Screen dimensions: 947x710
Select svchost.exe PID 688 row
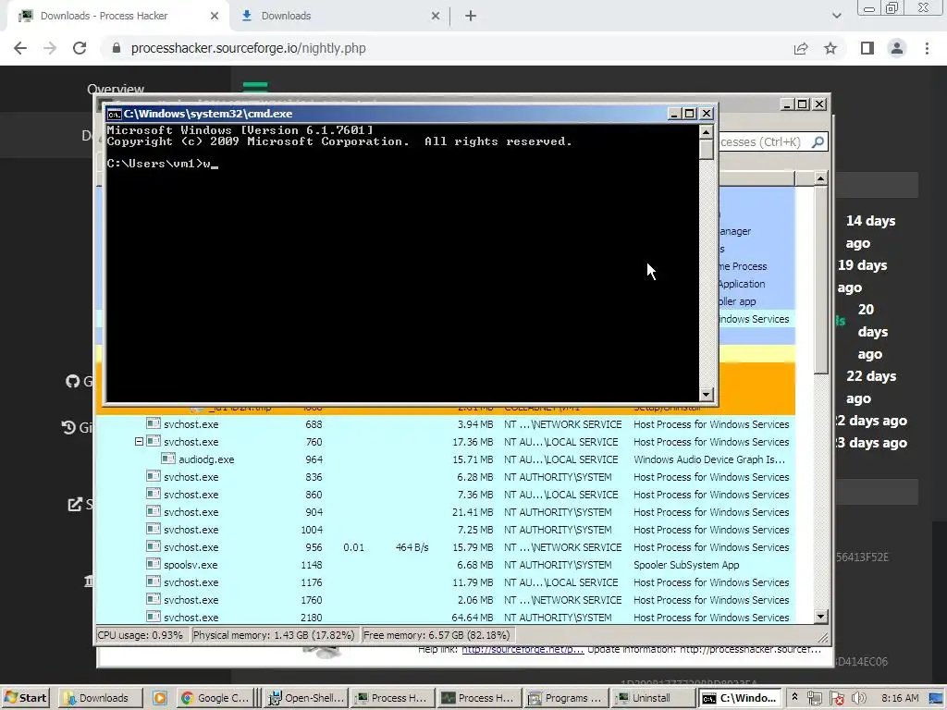445,424
